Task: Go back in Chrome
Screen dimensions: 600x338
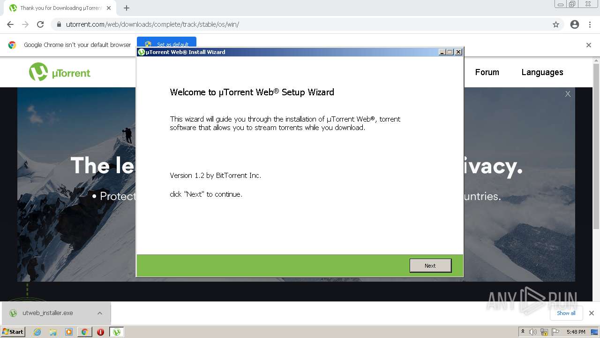Action: (10, 24)
